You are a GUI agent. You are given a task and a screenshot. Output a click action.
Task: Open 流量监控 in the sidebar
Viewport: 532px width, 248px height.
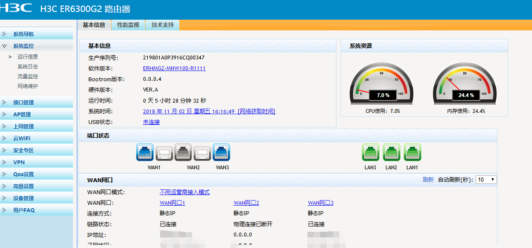click(28, 77)
